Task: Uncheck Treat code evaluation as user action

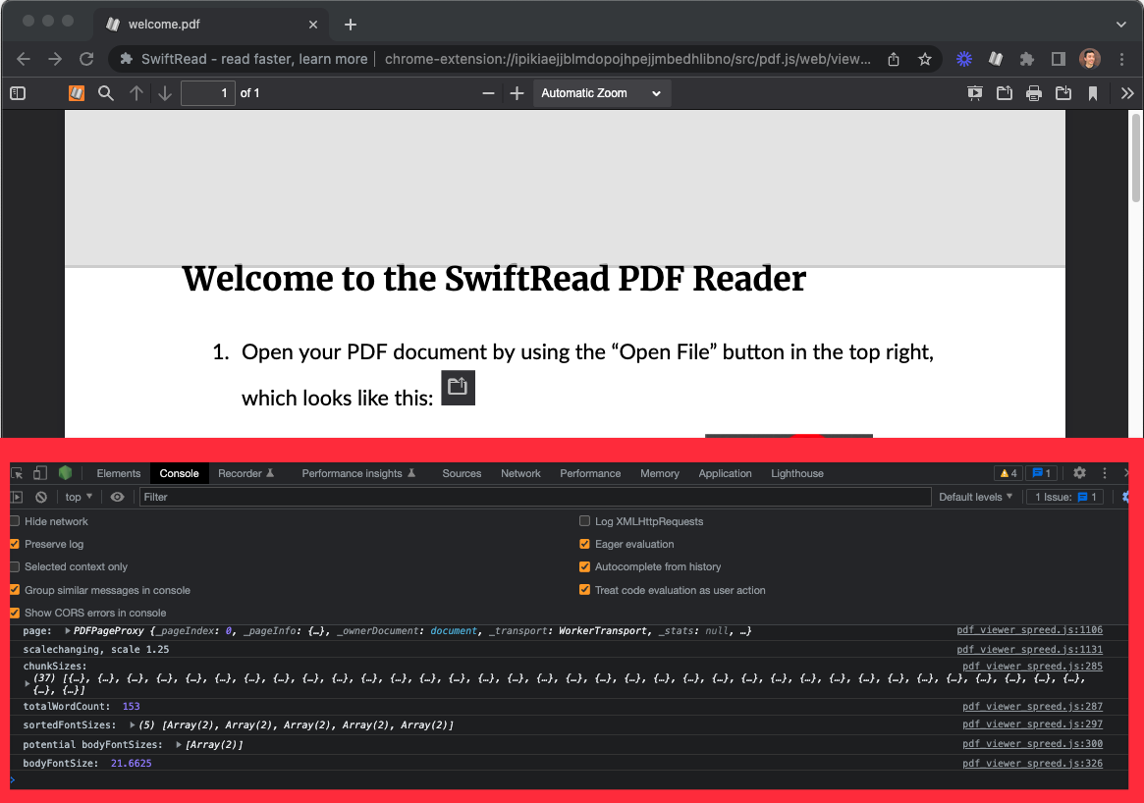Action: (584, 590)
